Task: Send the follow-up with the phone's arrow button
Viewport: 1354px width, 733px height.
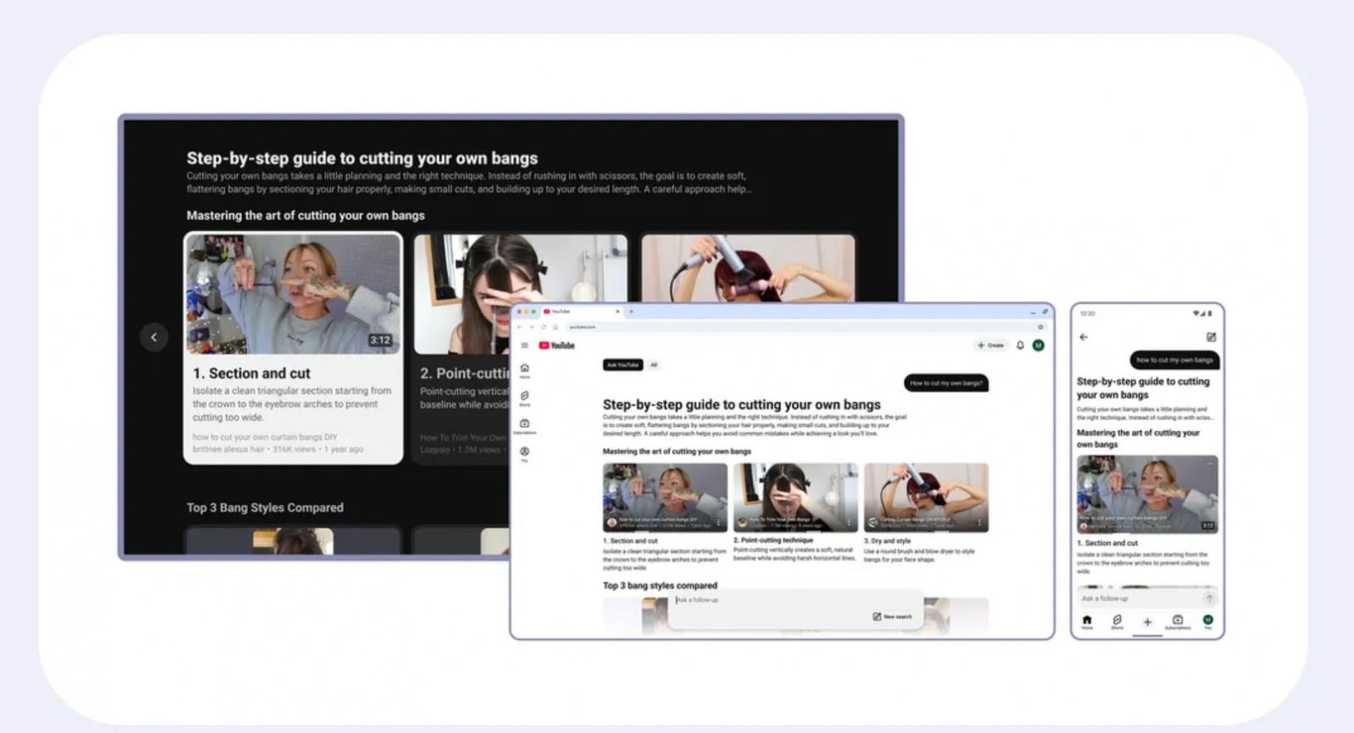Action: click(1209, 599)
